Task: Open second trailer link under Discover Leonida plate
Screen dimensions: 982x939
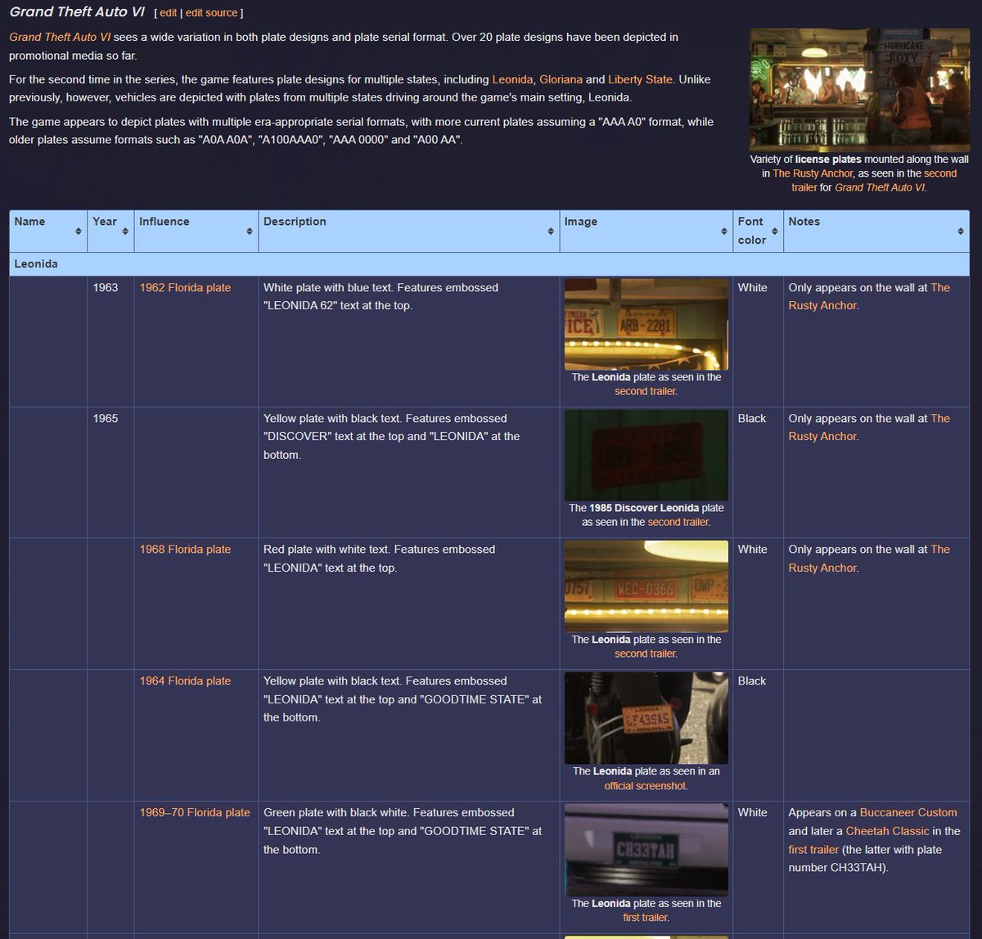Action: (678, 522)
